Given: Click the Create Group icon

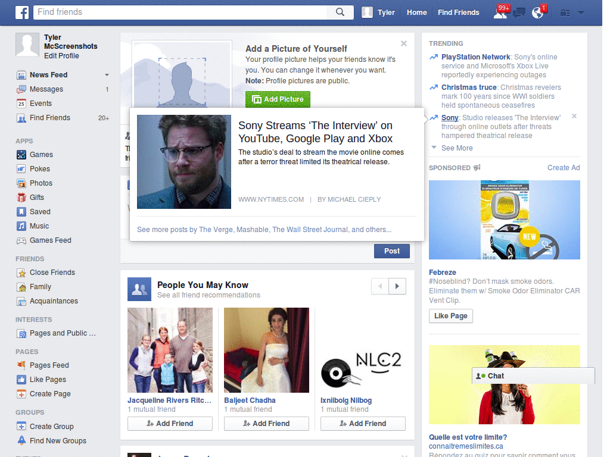Looking at the screenshot, I should pyautogui.click(x=21, y=426).
